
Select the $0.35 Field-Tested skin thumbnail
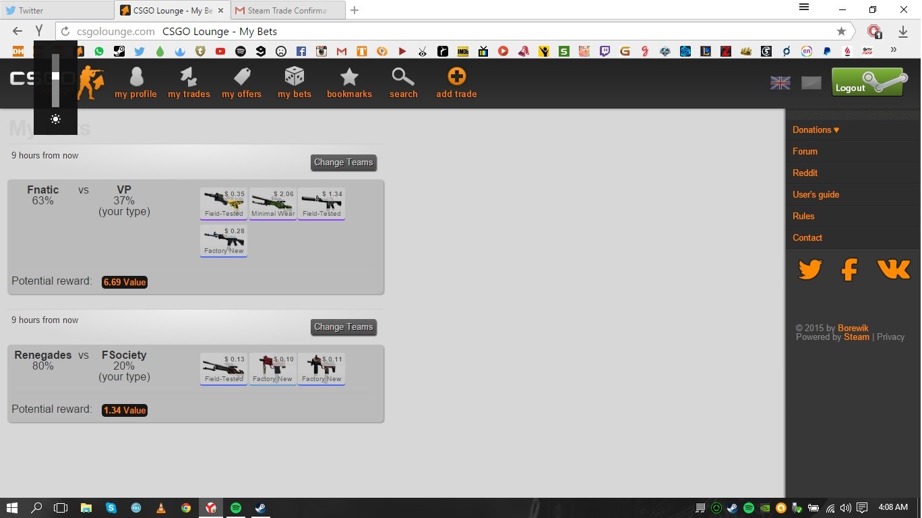[x=224, y=204]
